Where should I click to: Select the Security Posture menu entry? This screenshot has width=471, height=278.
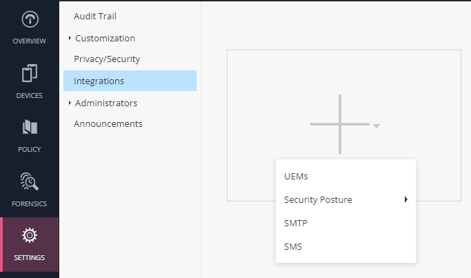coord(345,199)
